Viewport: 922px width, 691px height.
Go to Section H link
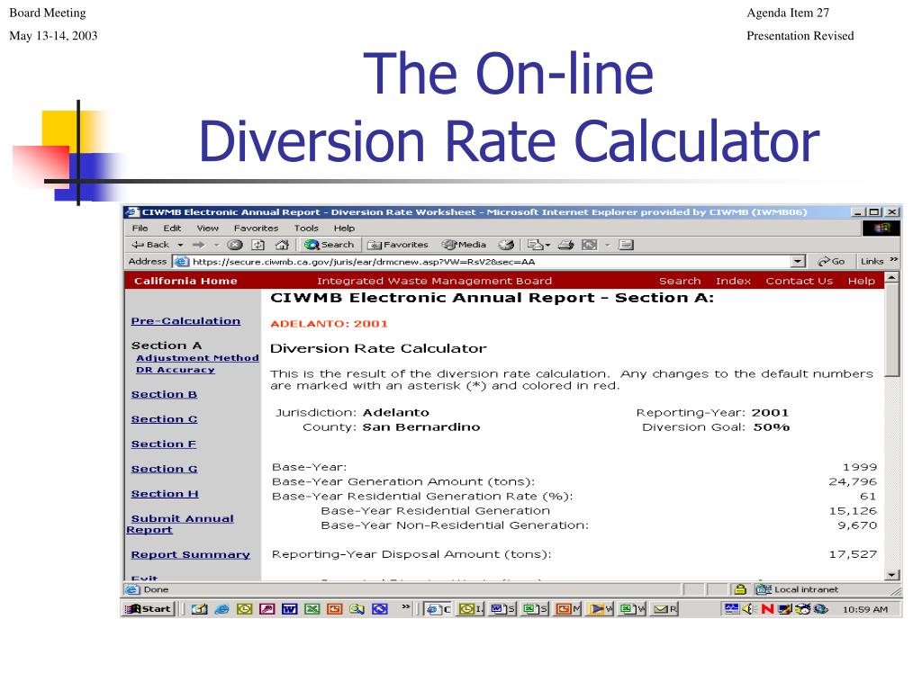pos(165,494)
